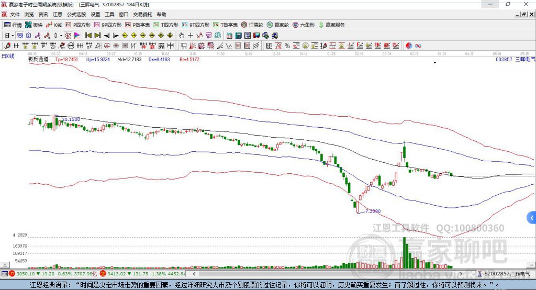Click the Up=15.9224 value

tap(98, 59)
